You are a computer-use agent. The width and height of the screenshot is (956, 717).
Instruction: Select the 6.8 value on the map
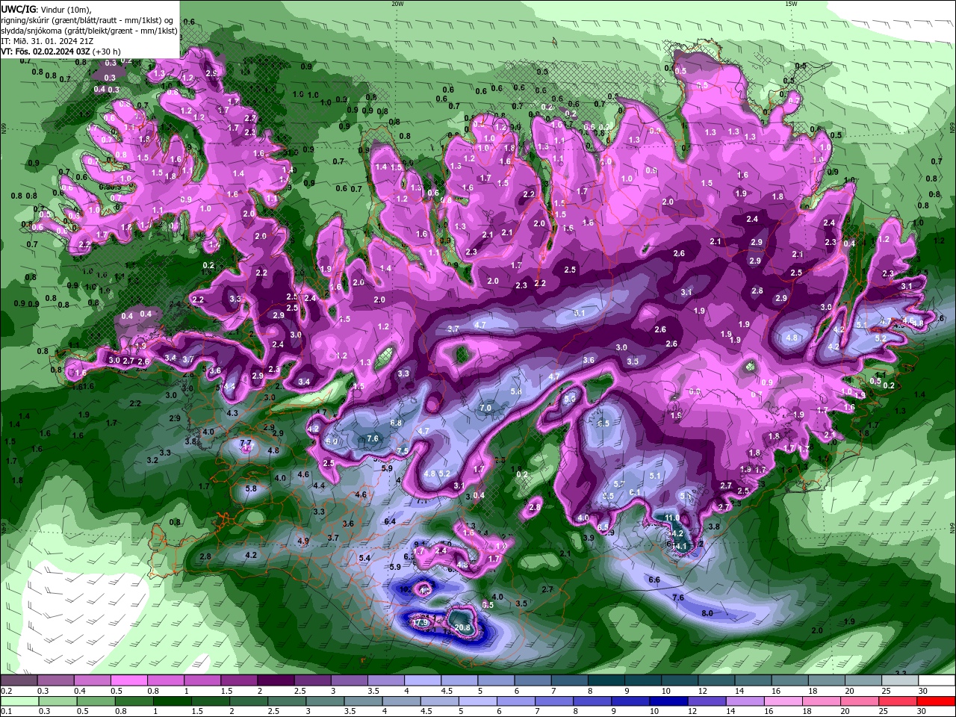click(397, 423)
